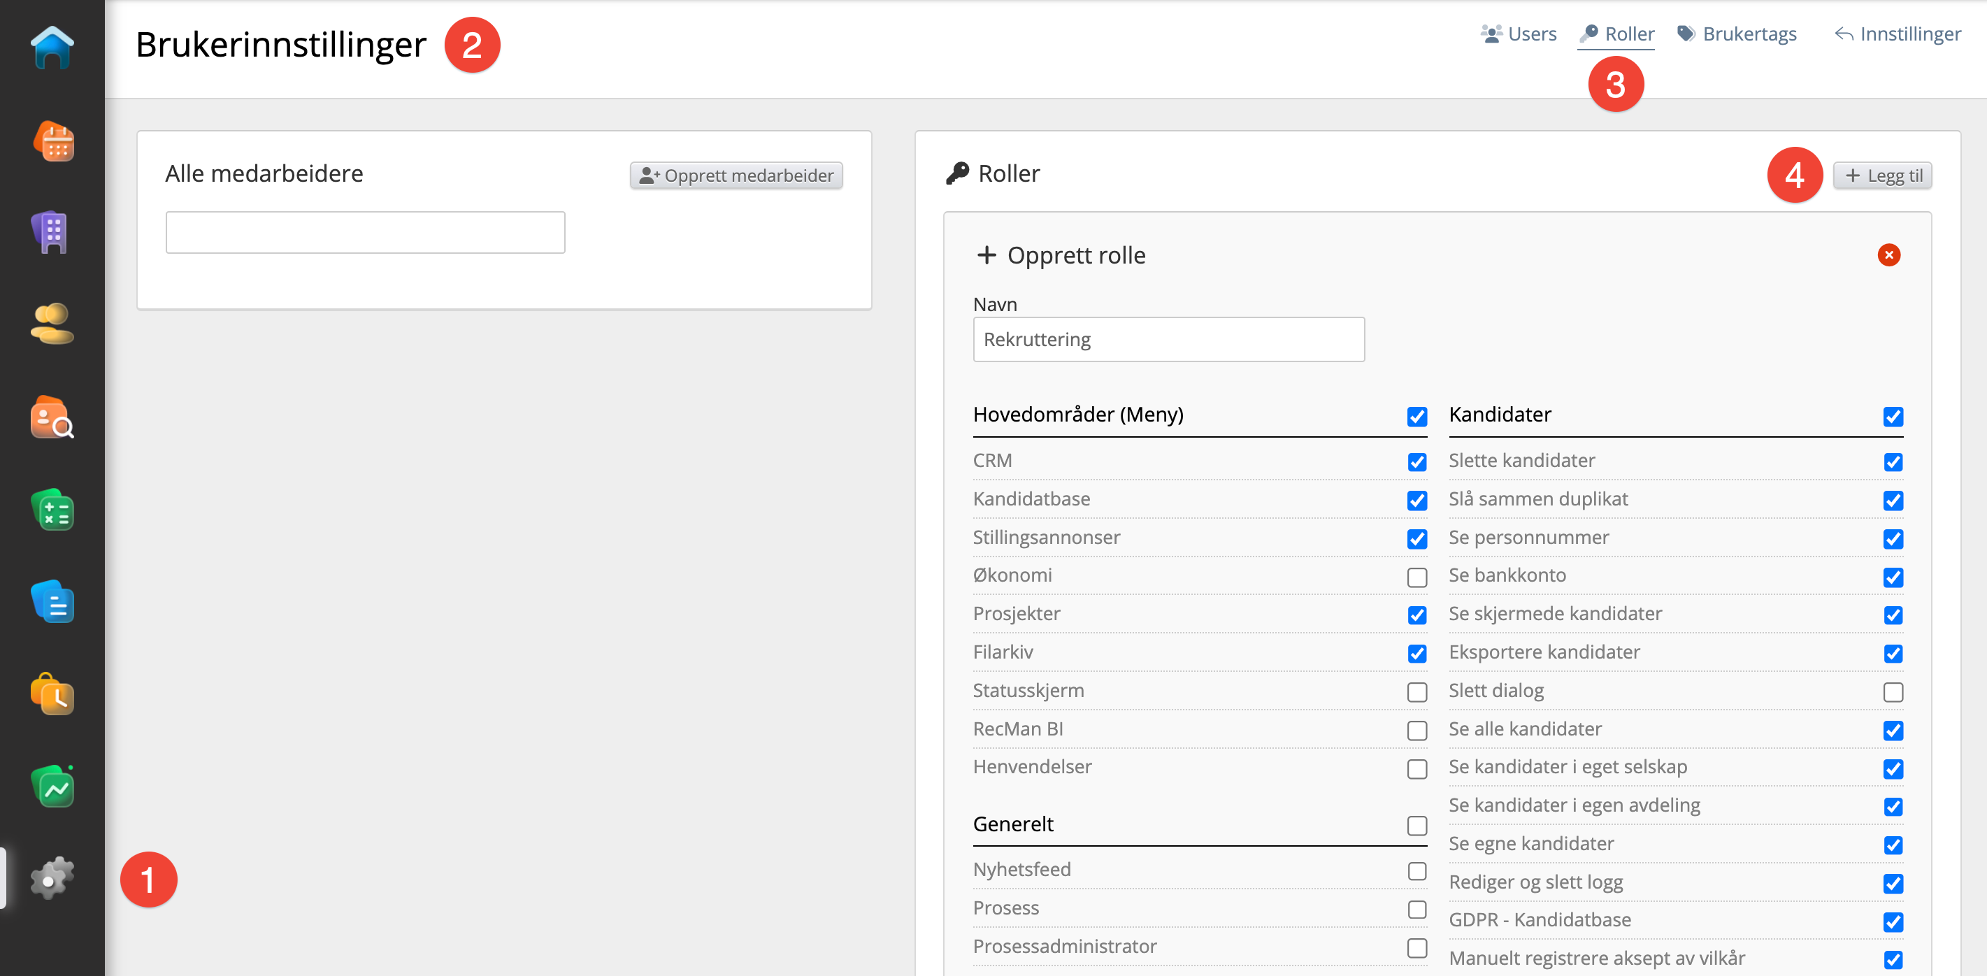
Task: Close the Opprett rolle form
Action: click(1888, 254)
